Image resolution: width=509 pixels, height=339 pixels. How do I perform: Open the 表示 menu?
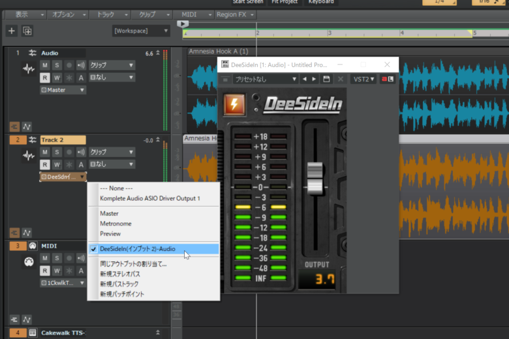tap(25, 14)
